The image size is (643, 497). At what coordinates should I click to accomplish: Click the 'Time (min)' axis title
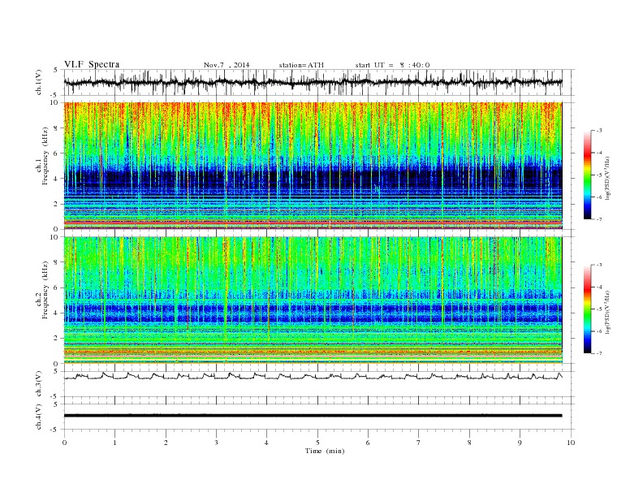coord(325,451)
